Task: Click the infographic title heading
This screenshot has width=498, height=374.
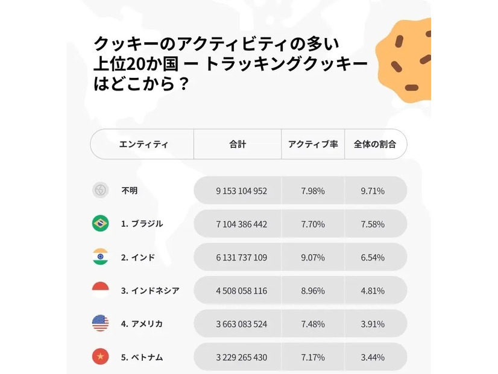Action: tap(230, 64)
